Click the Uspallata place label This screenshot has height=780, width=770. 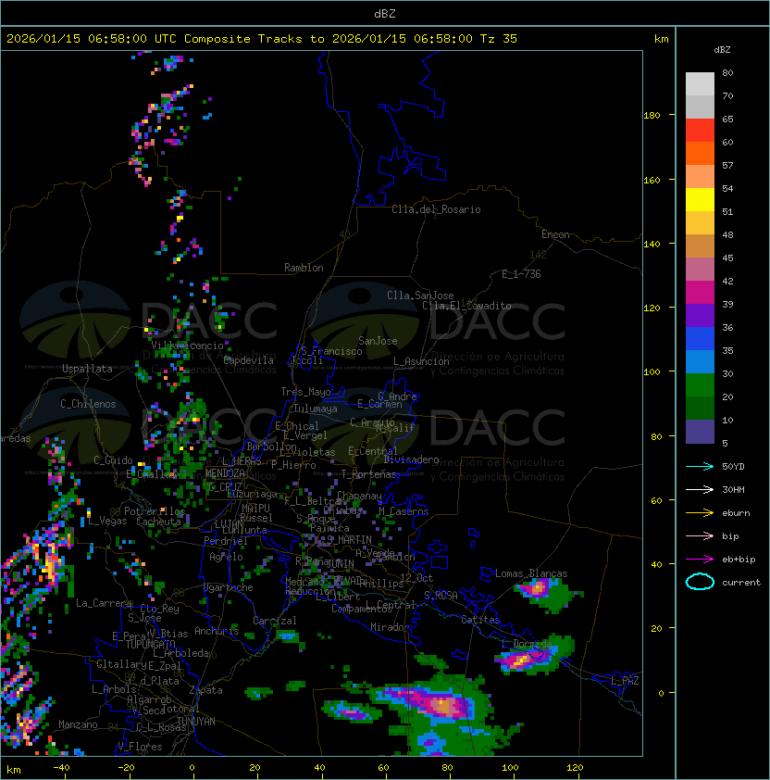pos(87,369)
